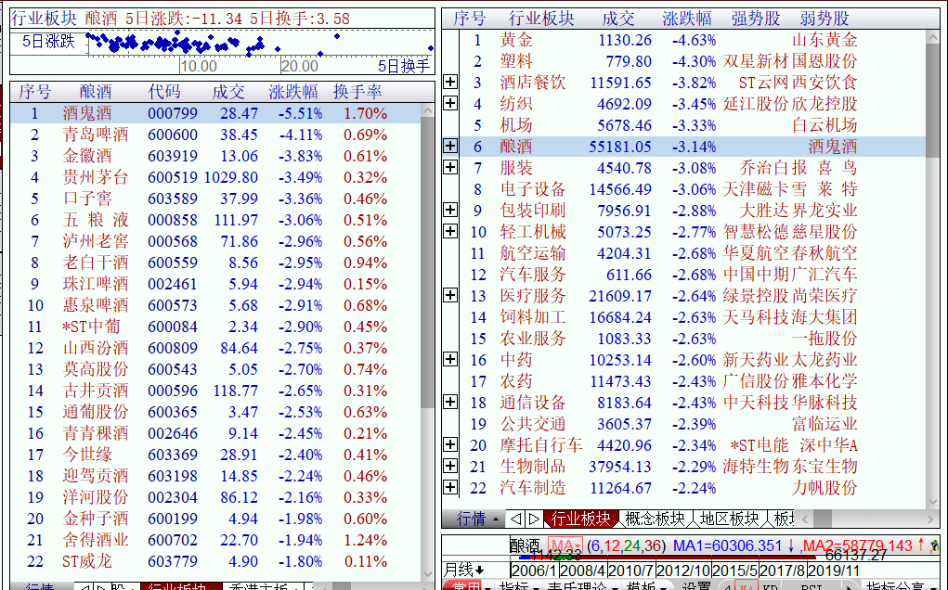Select the 酒鬼酒 stock row
The height and width of the screenshot is (590, 948).
pyautogui.click(x=215, y=113)
